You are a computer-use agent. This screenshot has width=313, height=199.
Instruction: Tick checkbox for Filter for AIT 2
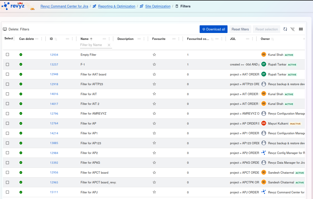pos(7,104)
